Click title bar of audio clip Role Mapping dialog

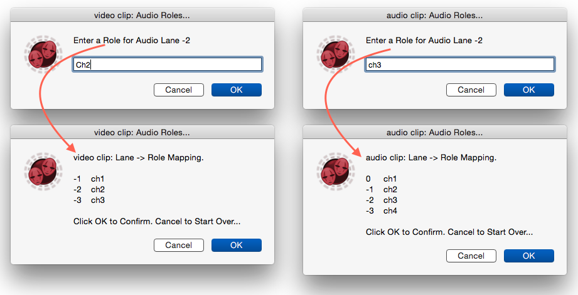pyautogui.click(x=435, y=132)
